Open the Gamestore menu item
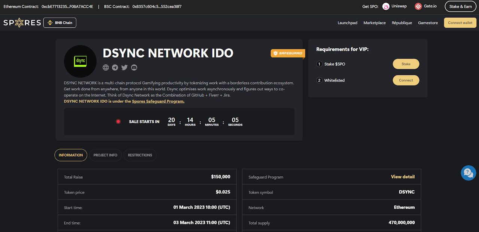 click(x=428, y=23)
